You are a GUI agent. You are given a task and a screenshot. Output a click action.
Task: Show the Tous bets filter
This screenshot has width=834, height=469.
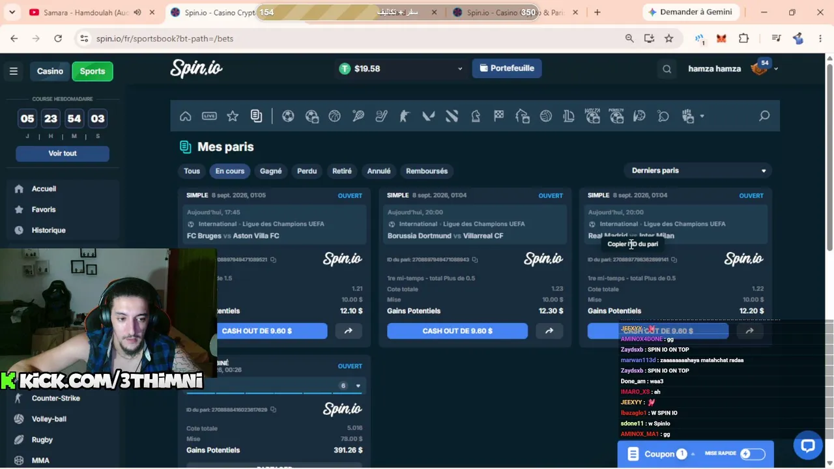(x=192, y=171)
